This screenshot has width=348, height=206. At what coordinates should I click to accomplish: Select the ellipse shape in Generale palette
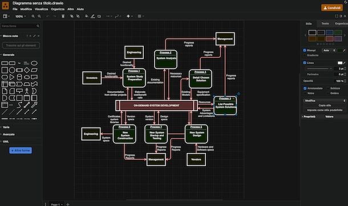(34, 63)
